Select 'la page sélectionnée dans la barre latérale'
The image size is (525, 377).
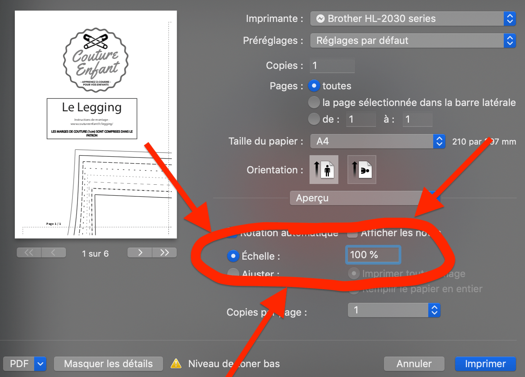tap(314, 102)
